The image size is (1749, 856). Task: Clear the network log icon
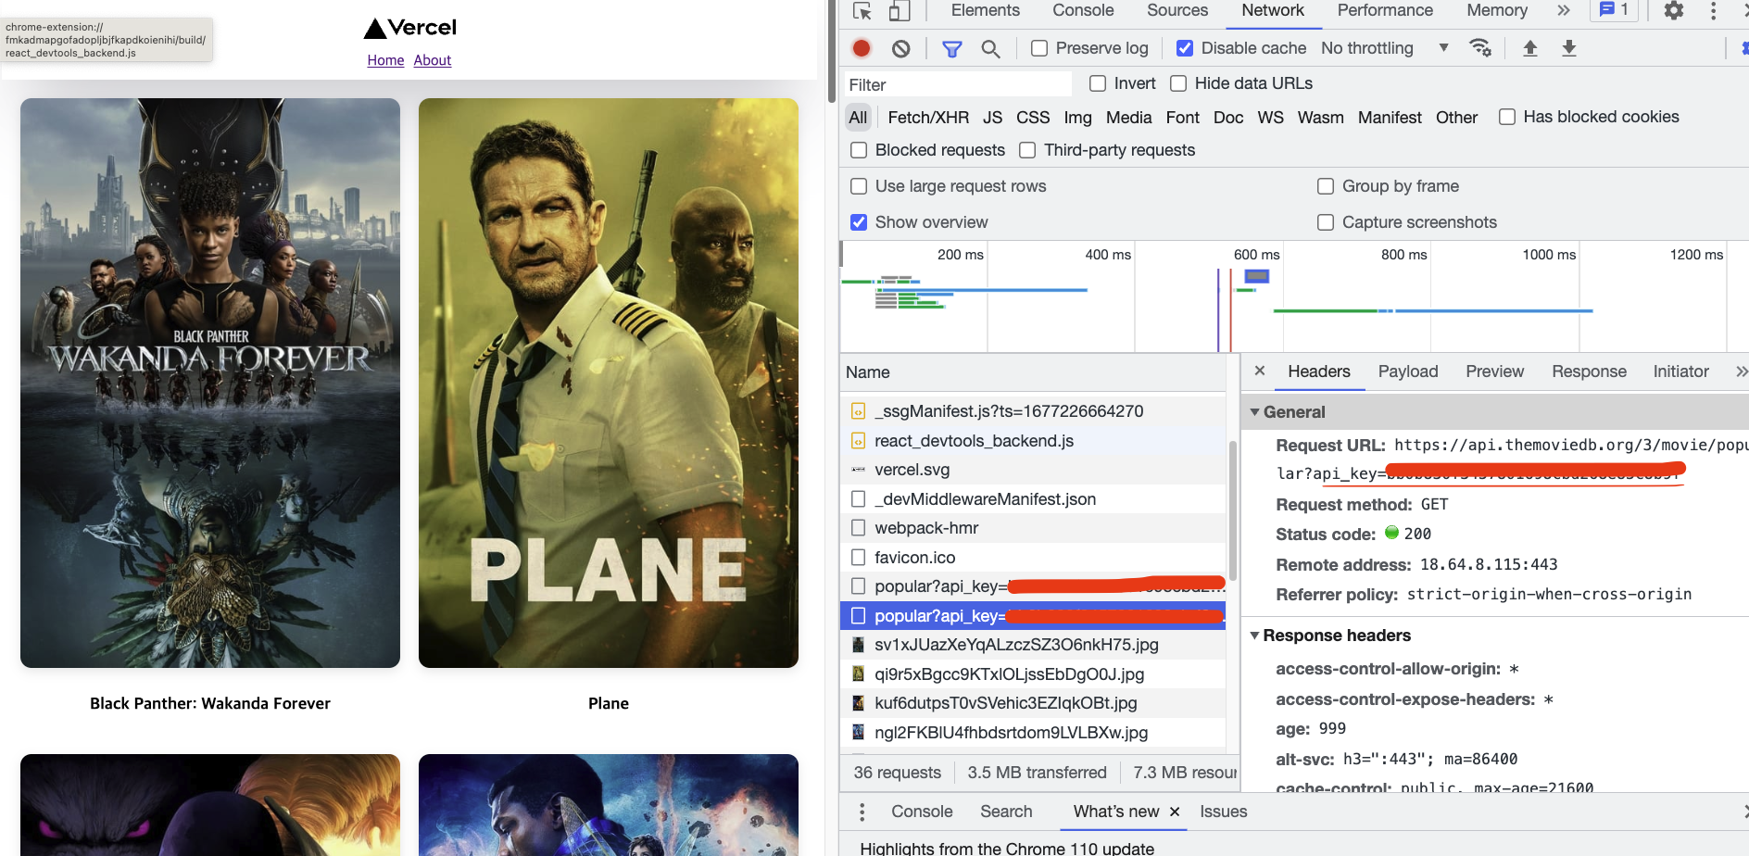tap(900, 48)
